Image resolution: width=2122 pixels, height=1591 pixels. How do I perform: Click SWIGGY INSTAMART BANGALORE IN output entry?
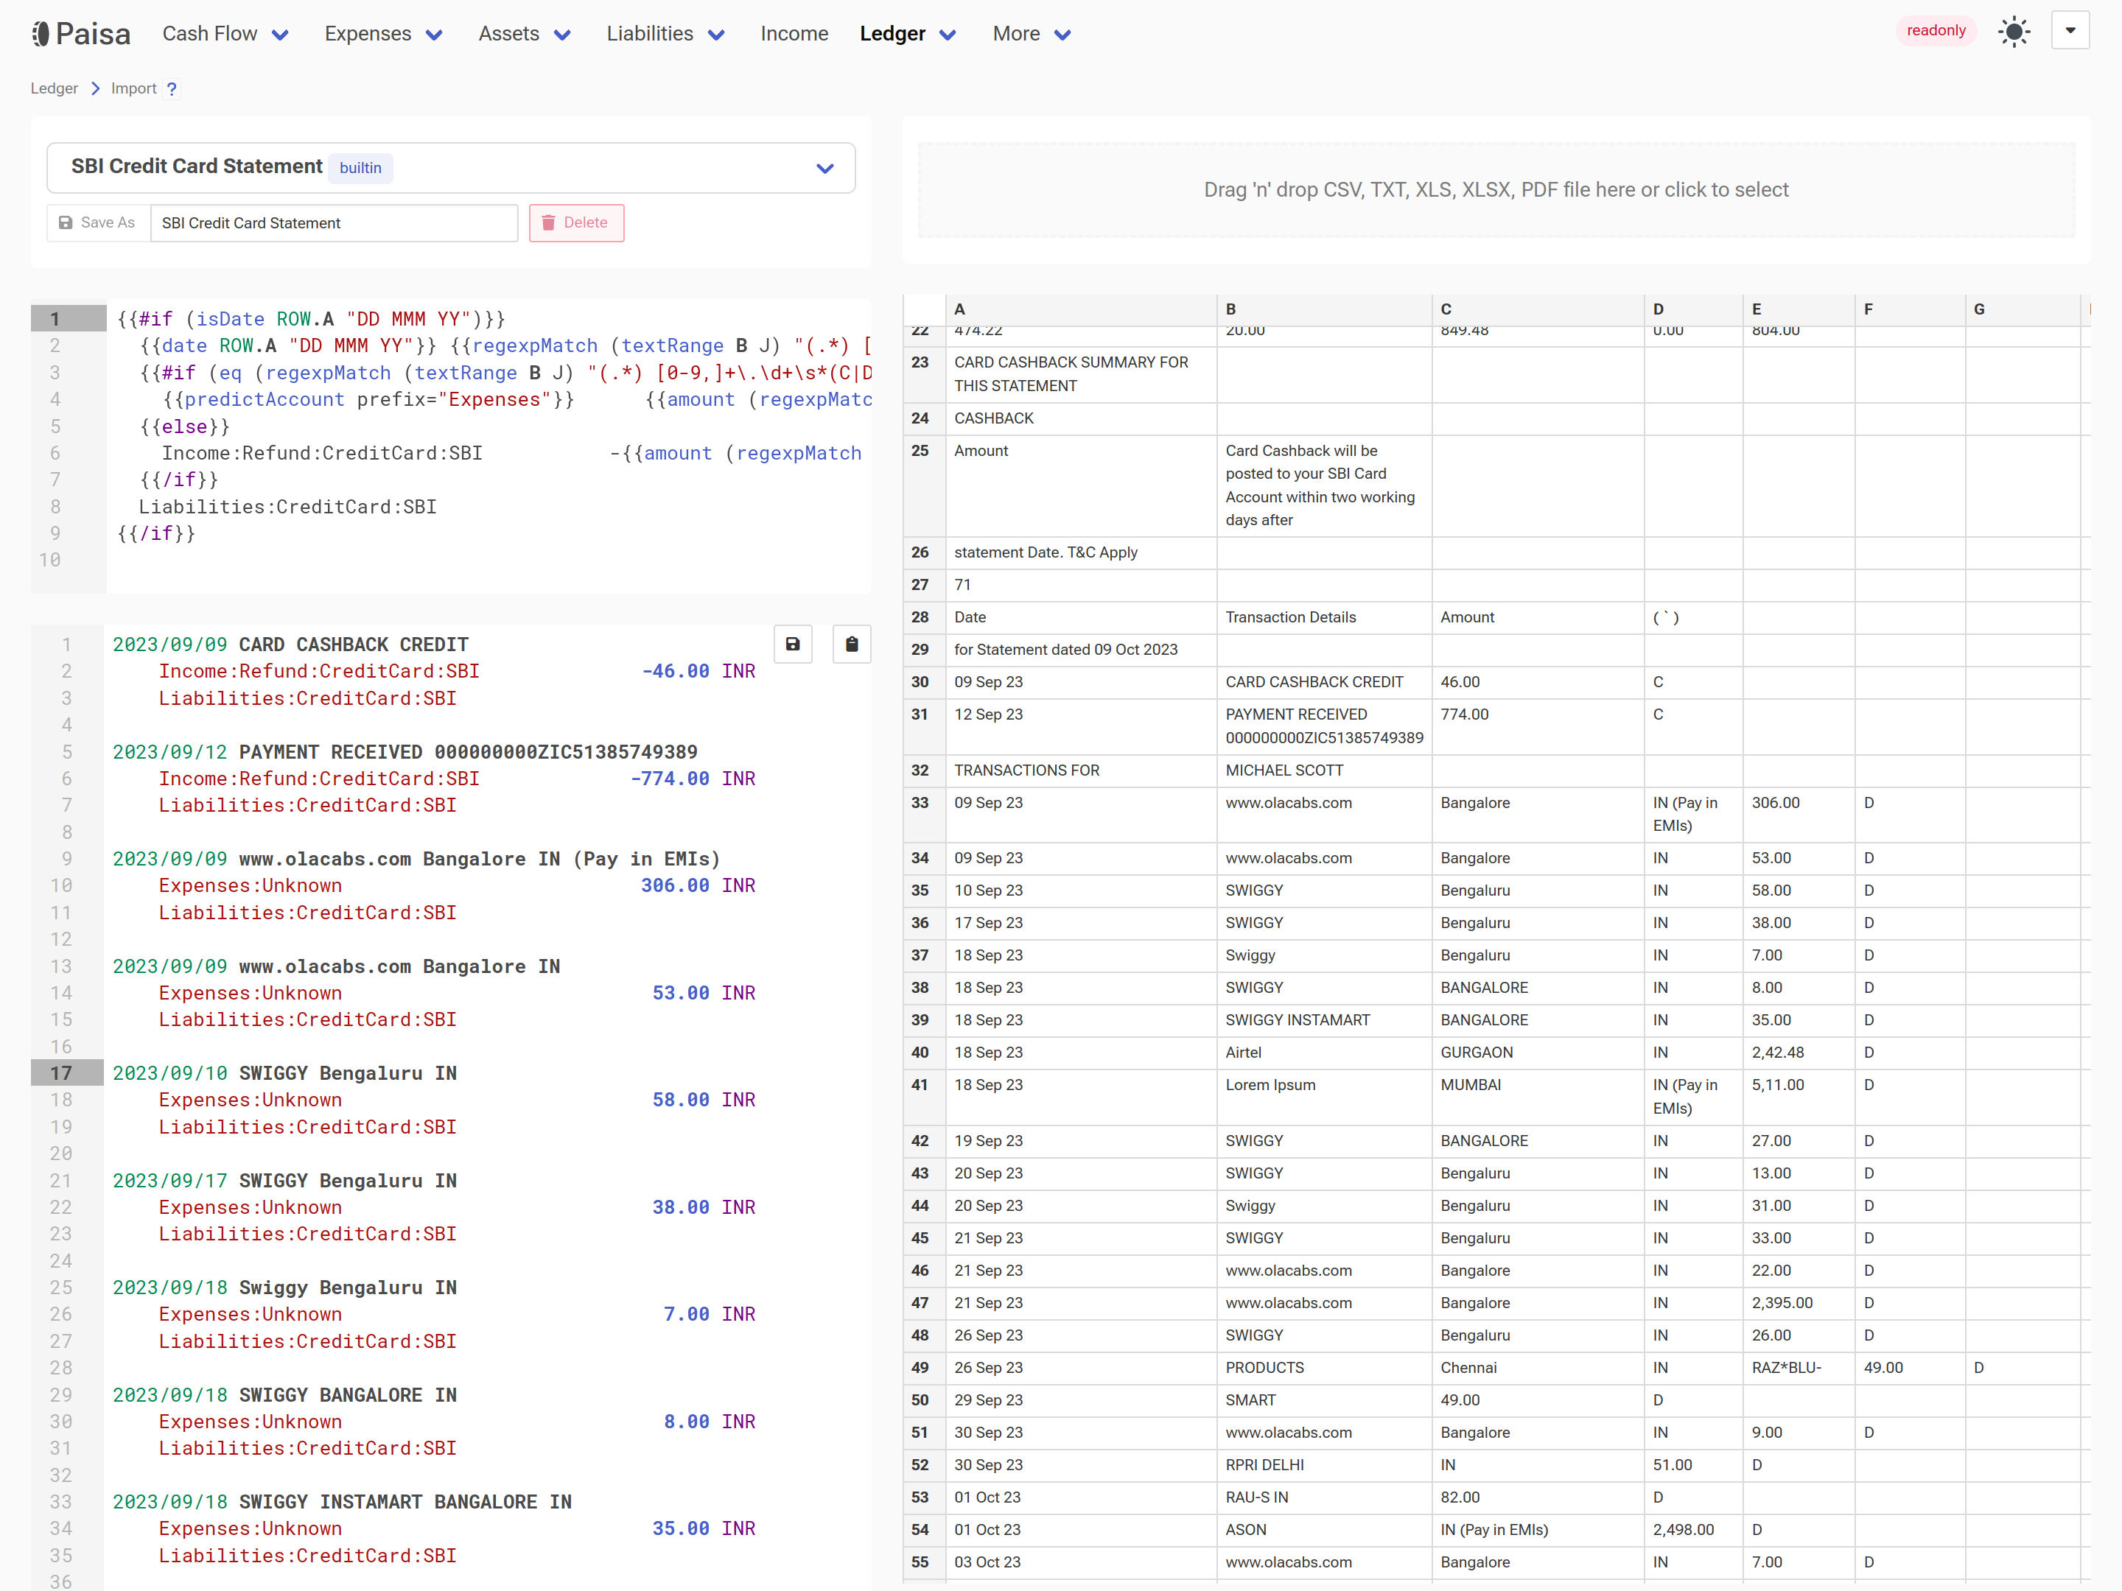click(343, 1502)
